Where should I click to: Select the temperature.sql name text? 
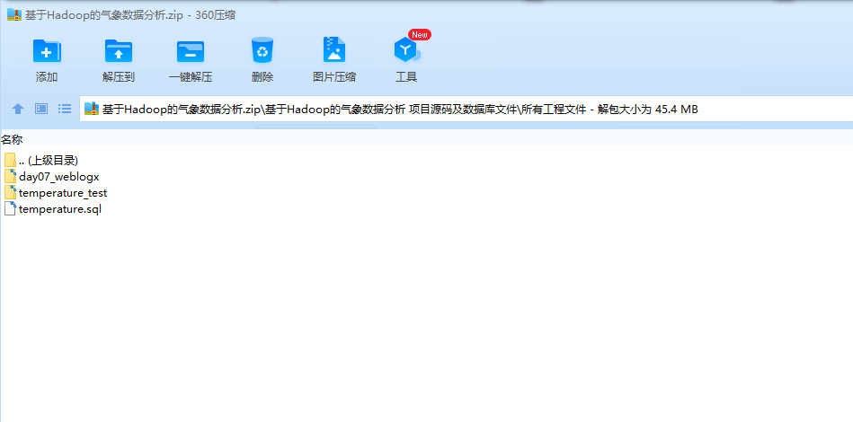point(60,209)
